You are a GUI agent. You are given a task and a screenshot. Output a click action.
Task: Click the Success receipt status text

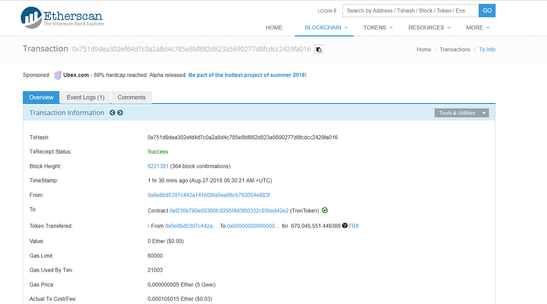tap(158, 152)
